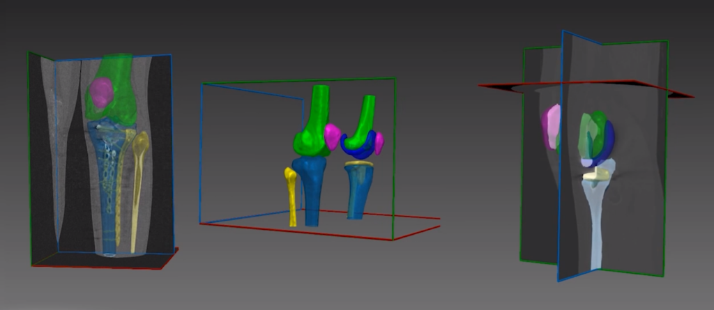Click the yellow fibula in the middle view
The image size is (714, 310).
pos(291,195)
